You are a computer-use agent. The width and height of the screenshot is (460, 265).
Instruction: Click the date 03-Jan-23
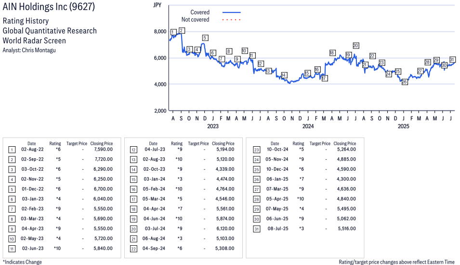click(x=33, y=199)
